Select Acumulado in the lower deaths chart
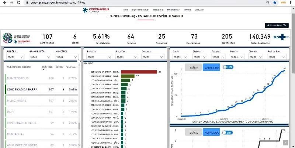The image size is (295, 148). [211, 132]
